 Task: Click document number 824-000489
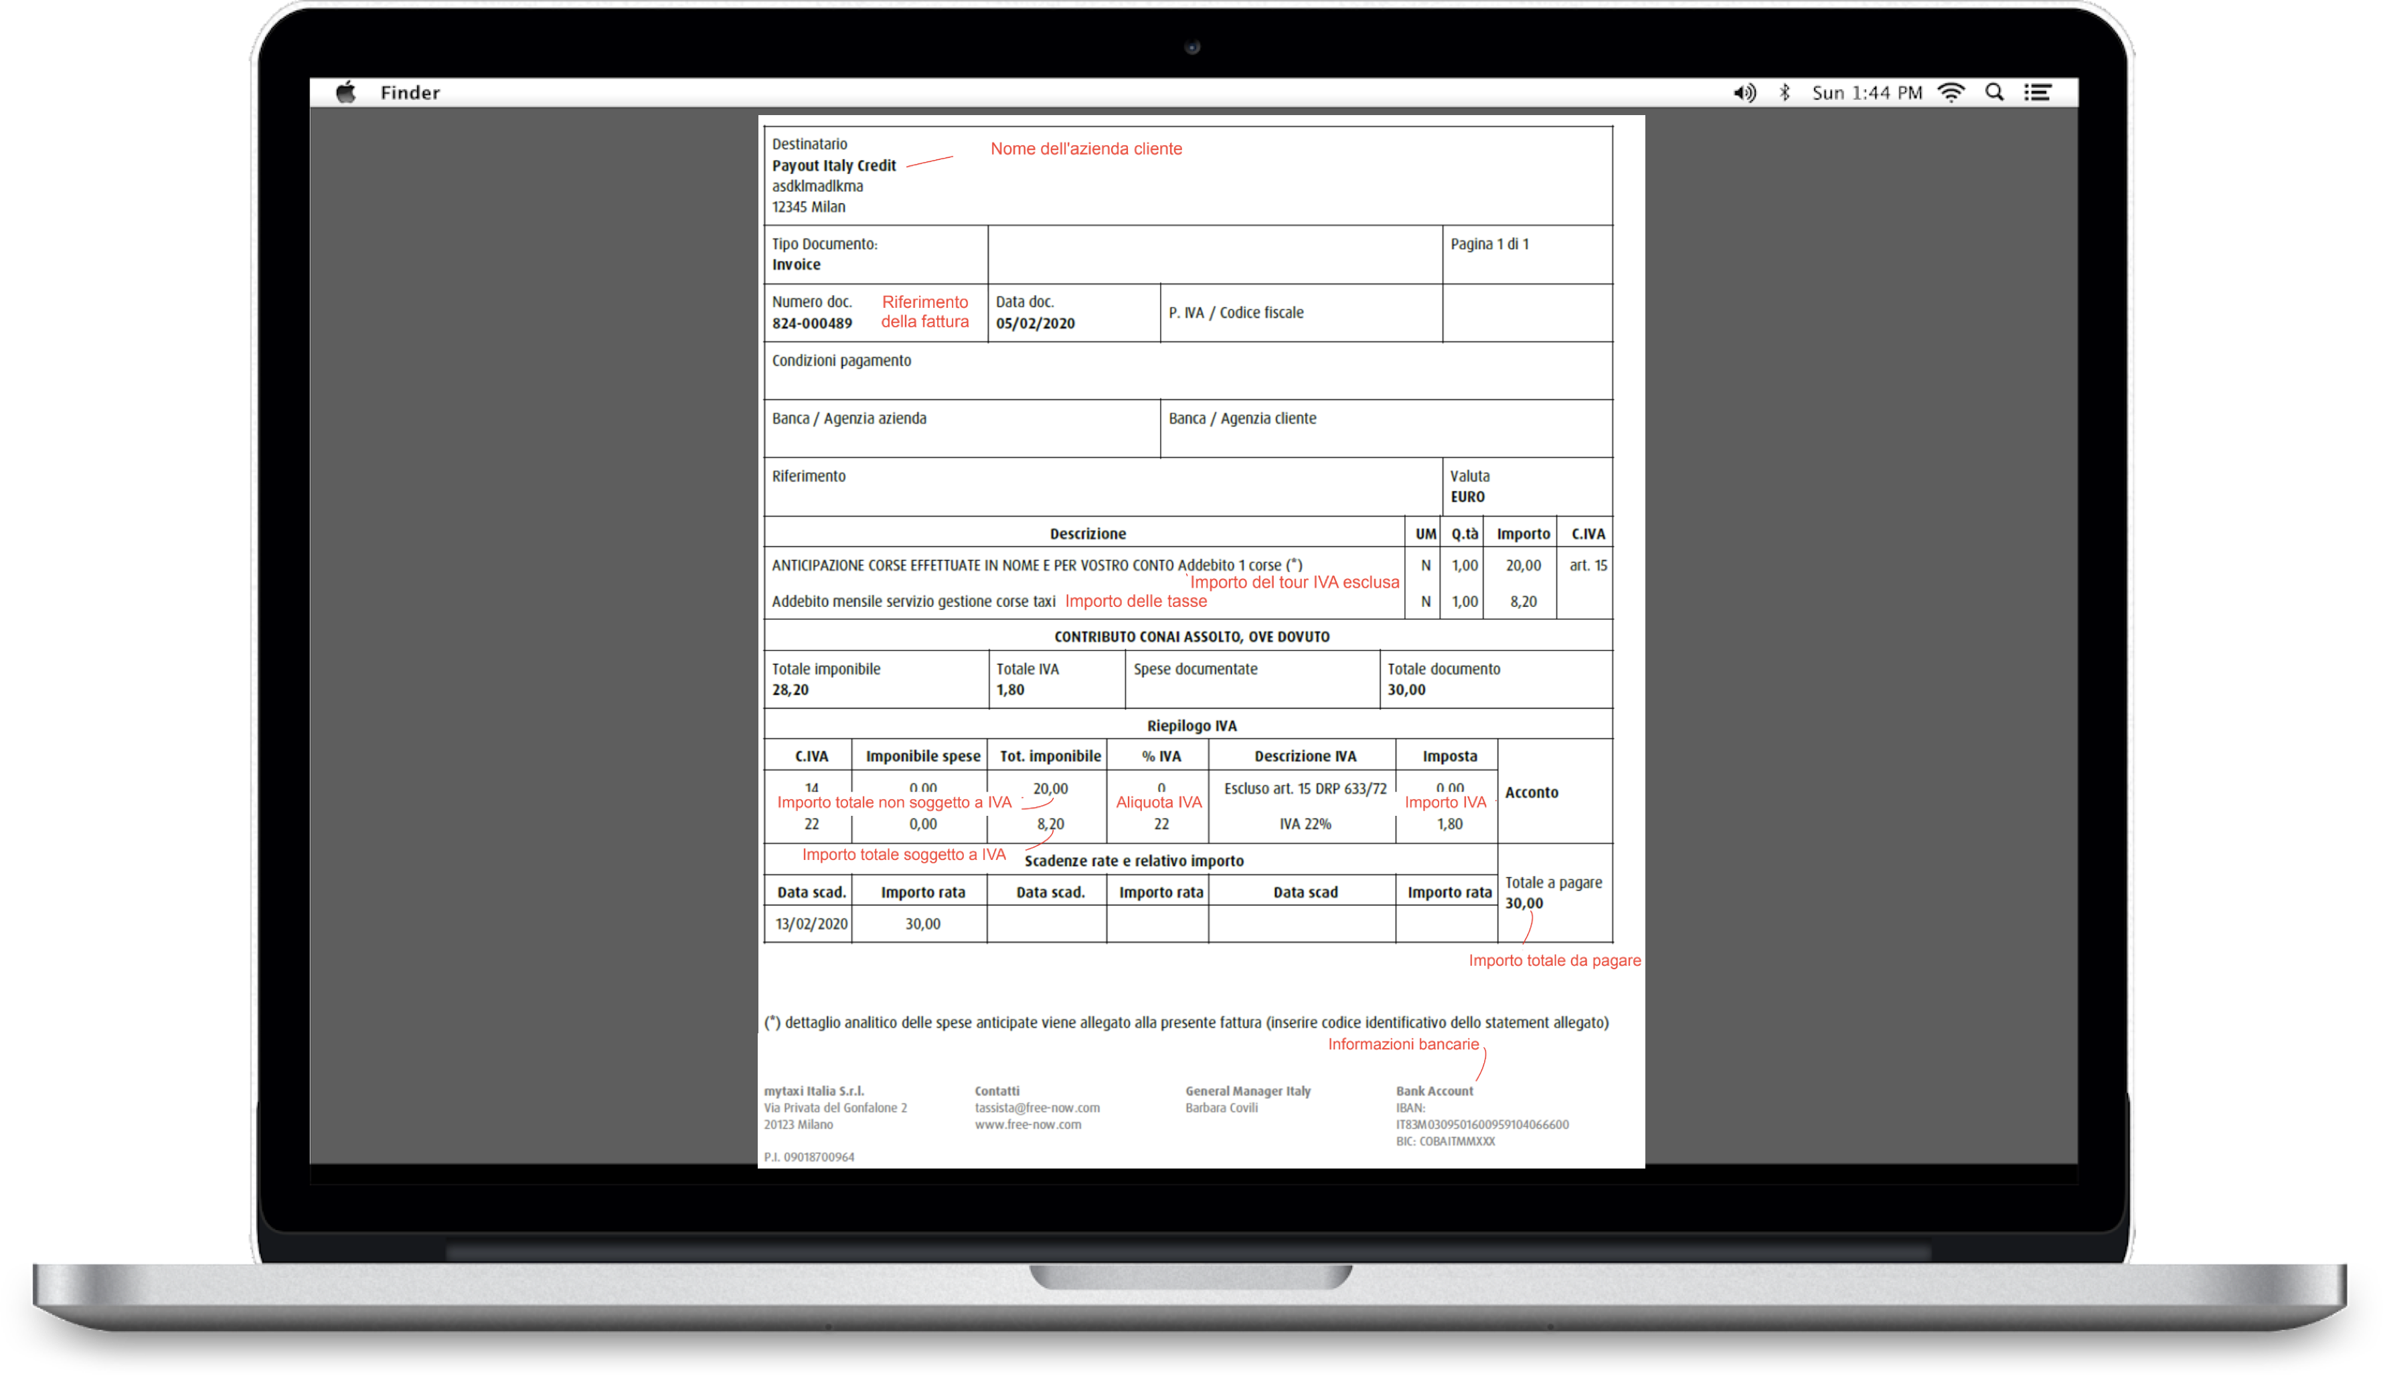(x=812, y=323)
